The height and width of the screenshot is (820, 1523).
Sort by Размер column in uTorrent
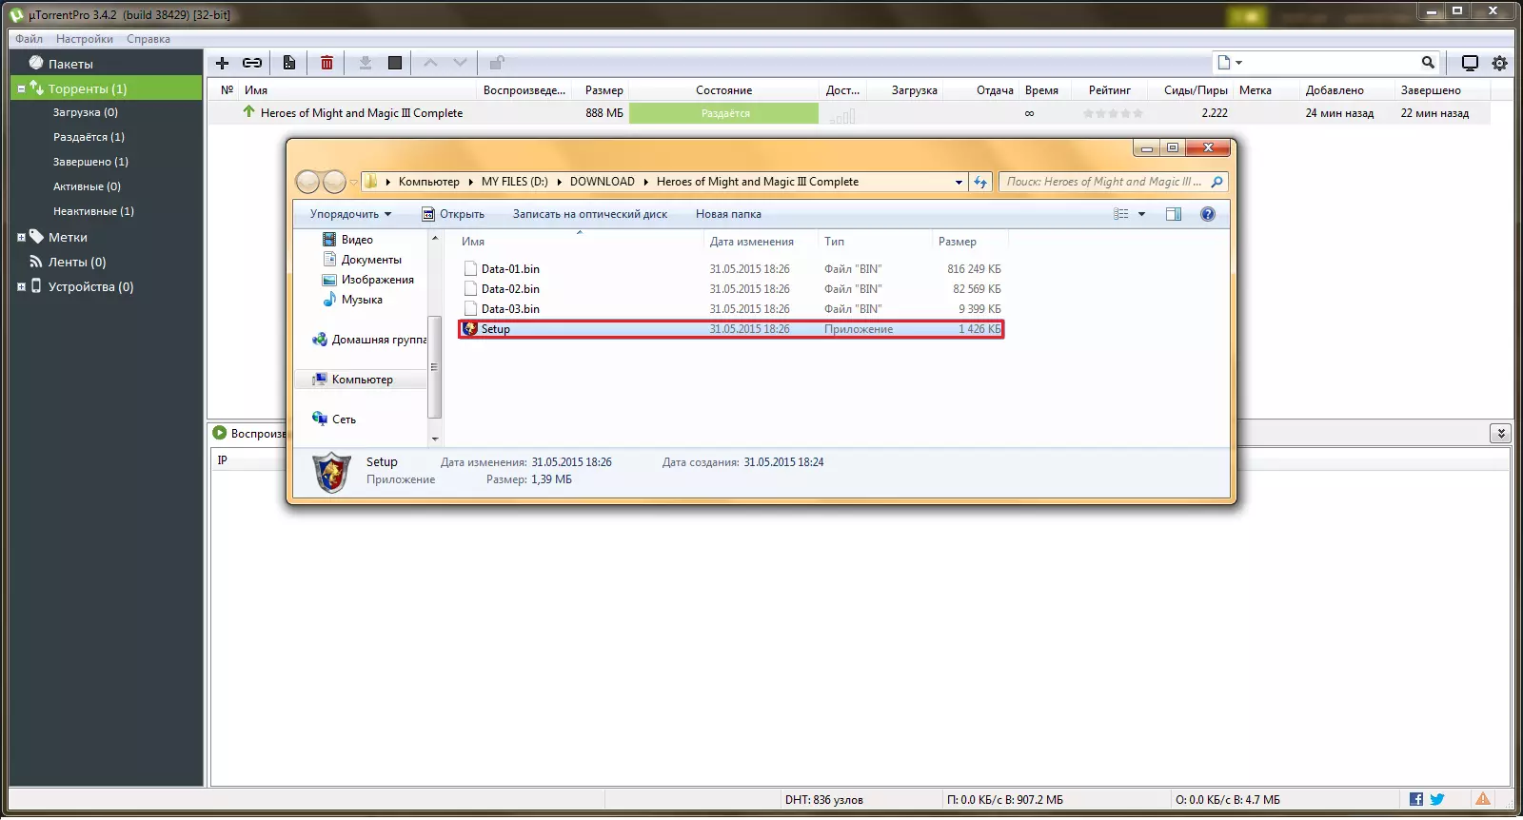[x=604, y=90]
